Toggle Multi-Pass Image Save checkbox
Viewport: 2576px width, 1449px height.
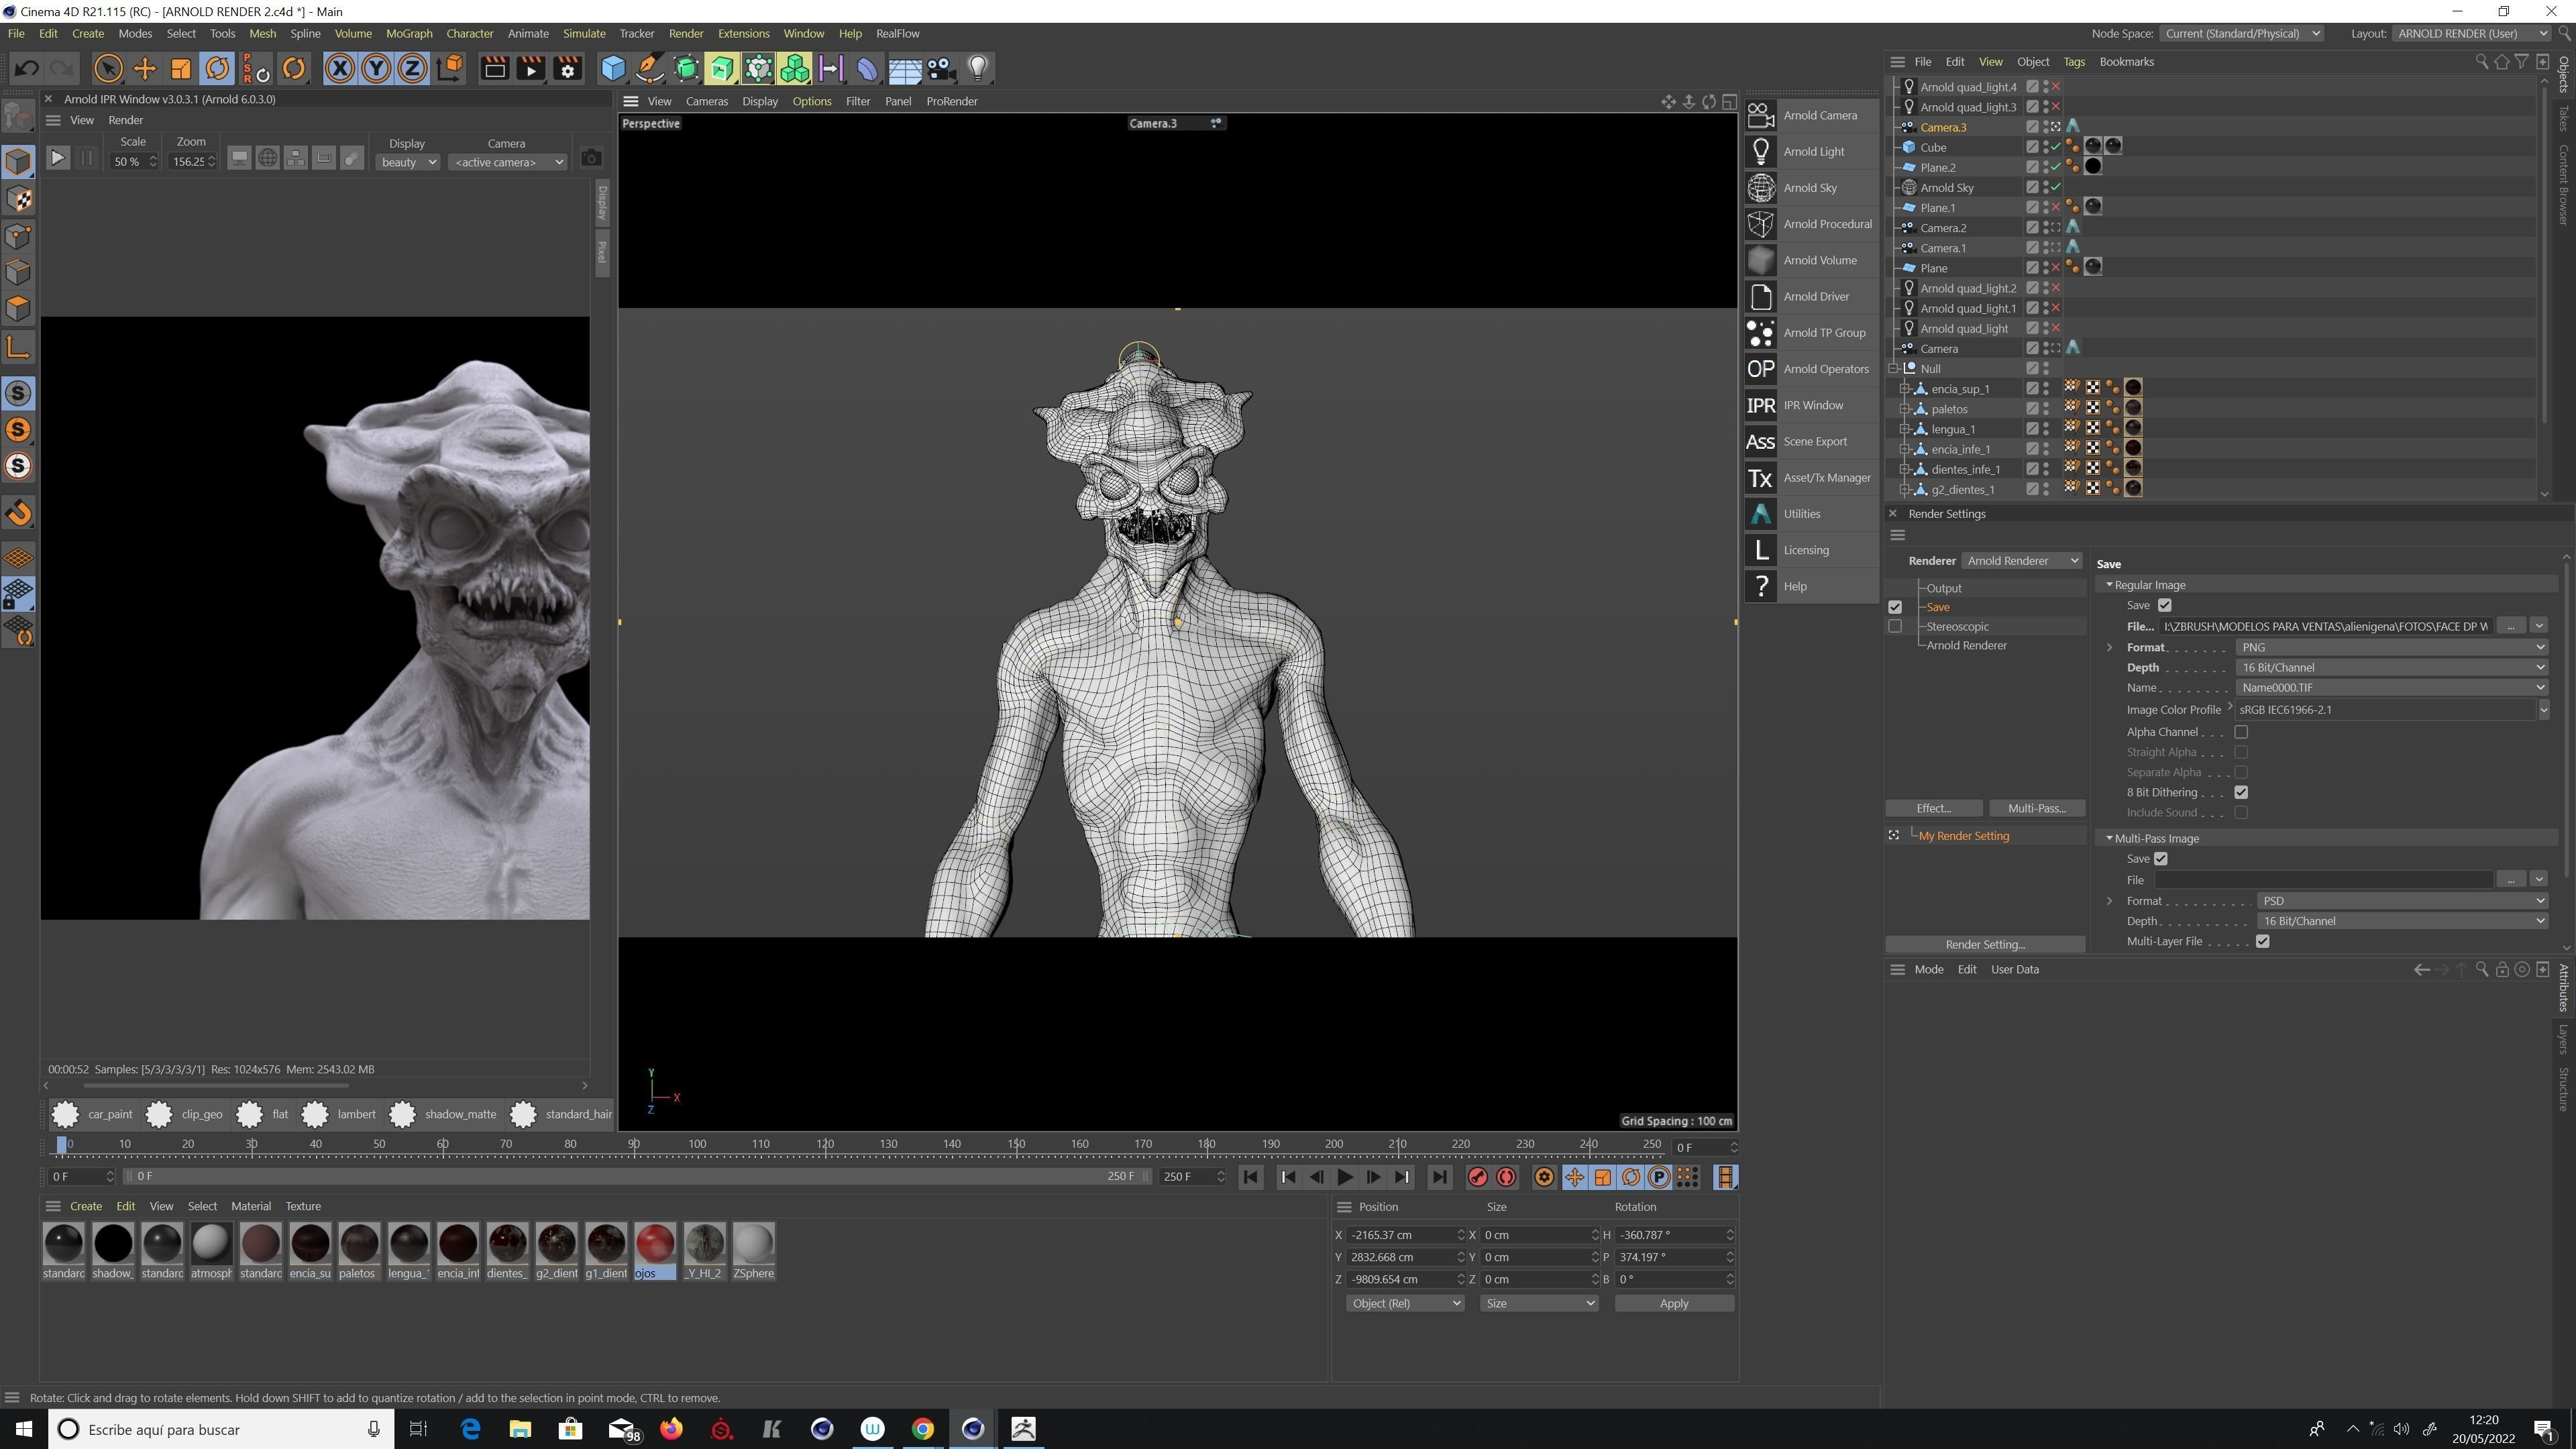click(x=2161, y=859)
